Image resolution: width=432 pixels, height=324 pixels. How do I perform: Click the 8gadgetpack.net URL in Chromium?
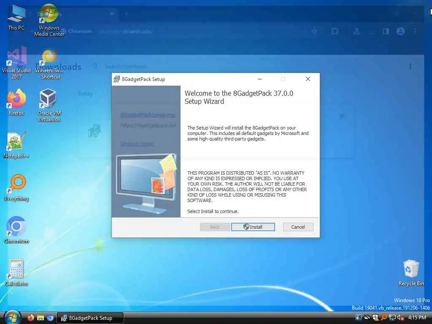pyautogui.click(x=148, y=125)
